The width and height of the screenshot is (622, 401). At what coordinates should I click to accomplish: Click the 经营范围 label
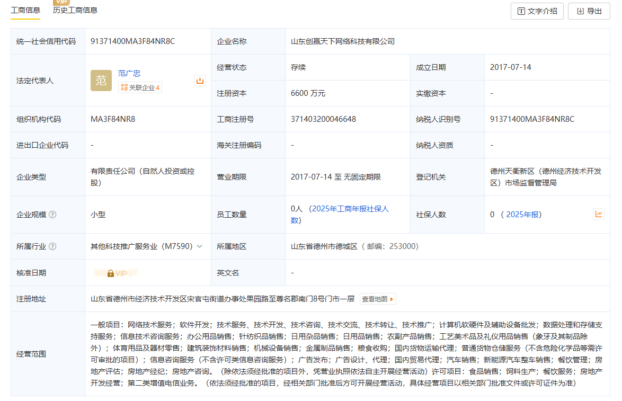[31, 354]
